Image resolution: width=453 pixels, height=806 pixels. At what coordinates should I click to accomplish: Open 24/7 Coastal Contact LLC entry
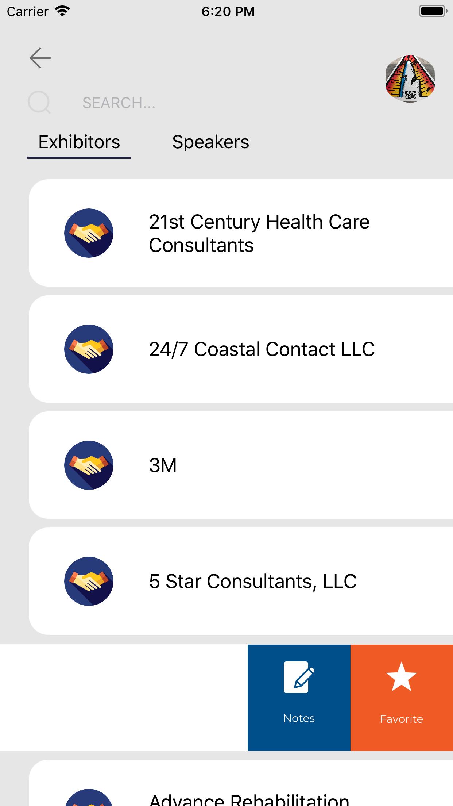tap(262, 349)
